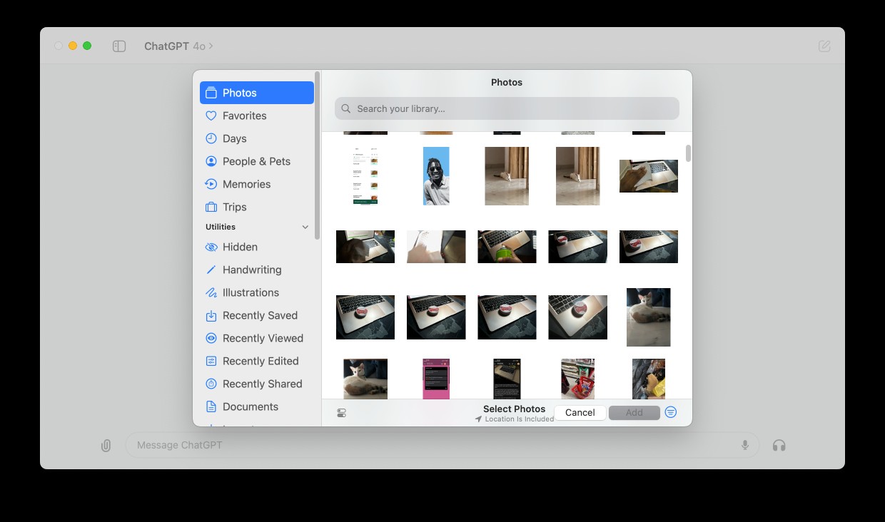Click the Photos library icon in sidebar
Viewport: 885px width, 522px height.
click(211, 93)
